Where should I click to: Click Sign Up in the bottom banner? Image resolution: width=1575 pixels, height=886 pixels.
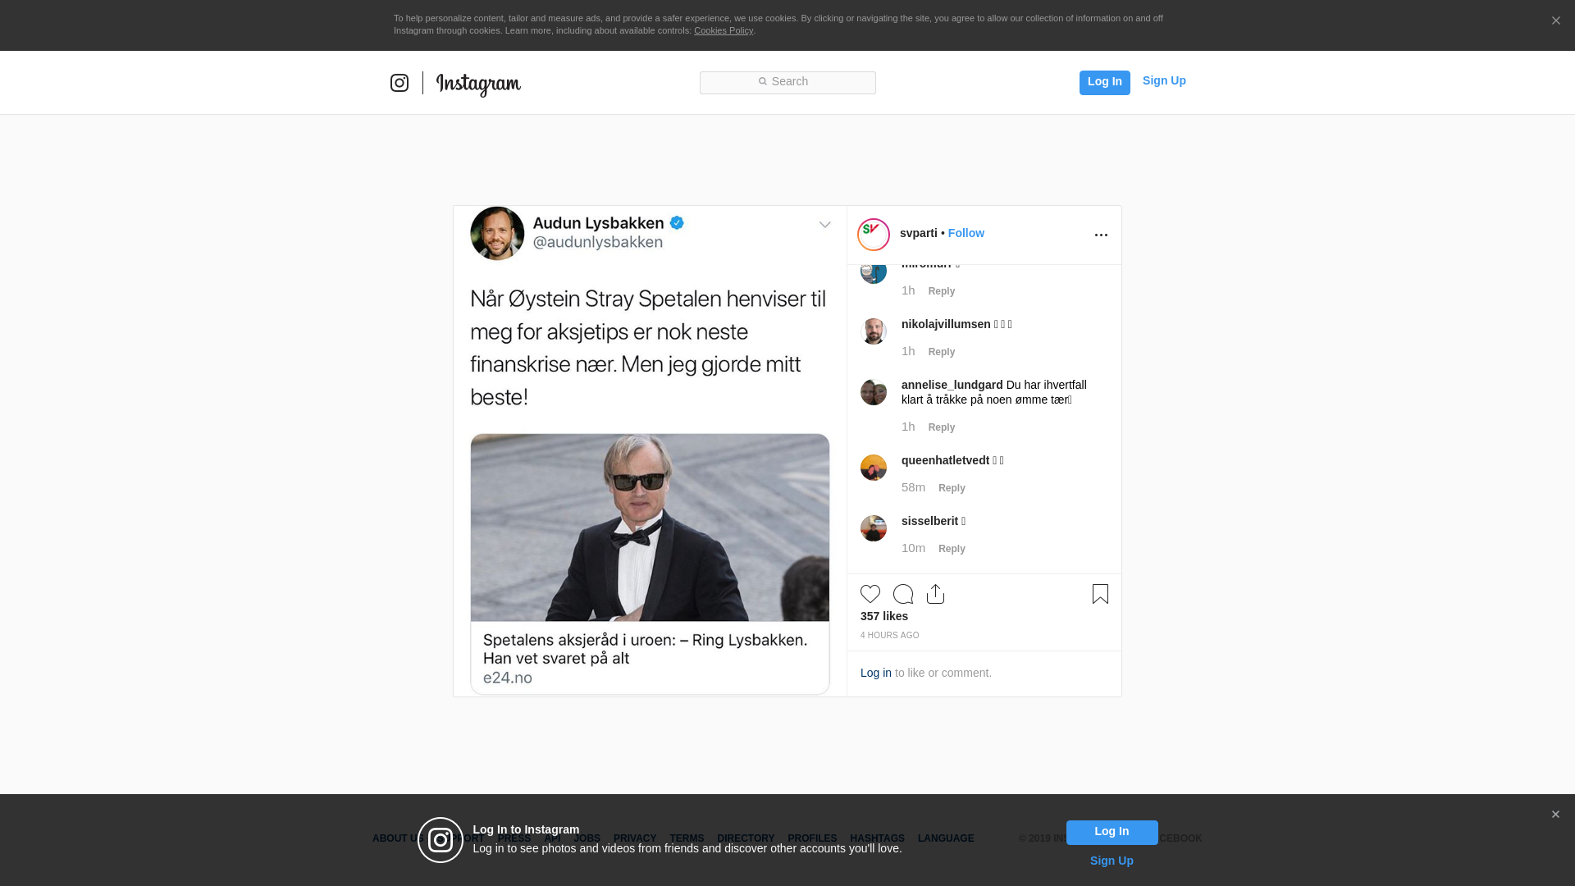[1112, 861]
